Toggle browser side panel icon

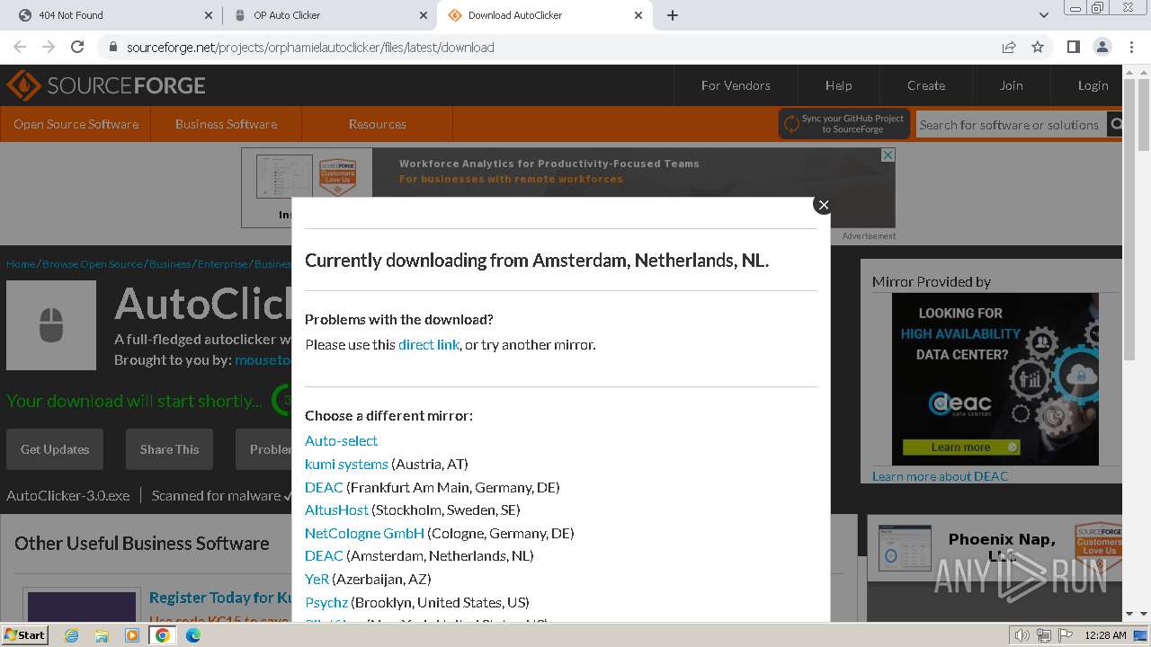[1073, 47]
